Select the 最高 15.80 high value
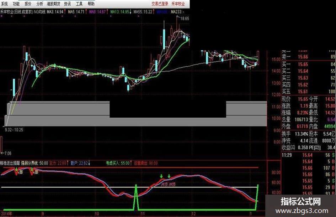This screenshot has width=336, height=217. pos(330,106)
